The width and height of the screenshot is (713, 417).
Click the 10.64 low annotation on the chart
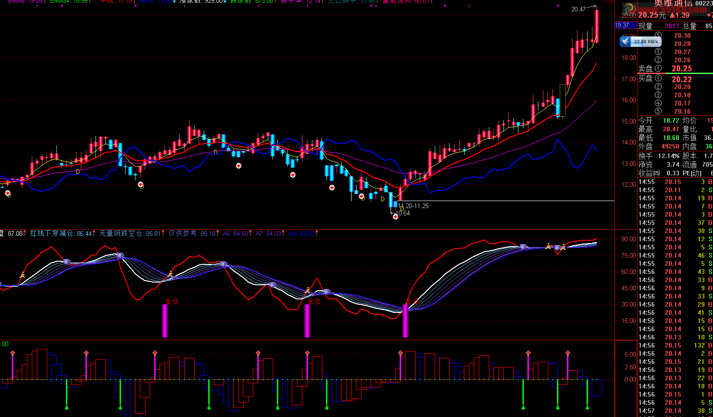pos(403,213)
